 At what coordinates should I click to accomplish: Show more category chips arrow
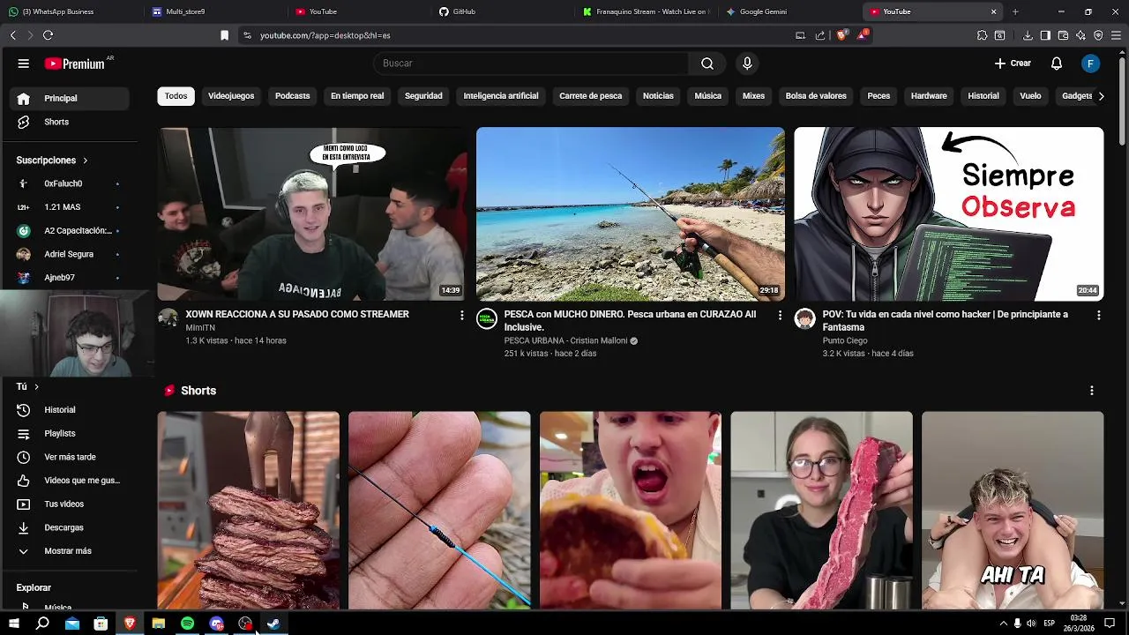1101,96
